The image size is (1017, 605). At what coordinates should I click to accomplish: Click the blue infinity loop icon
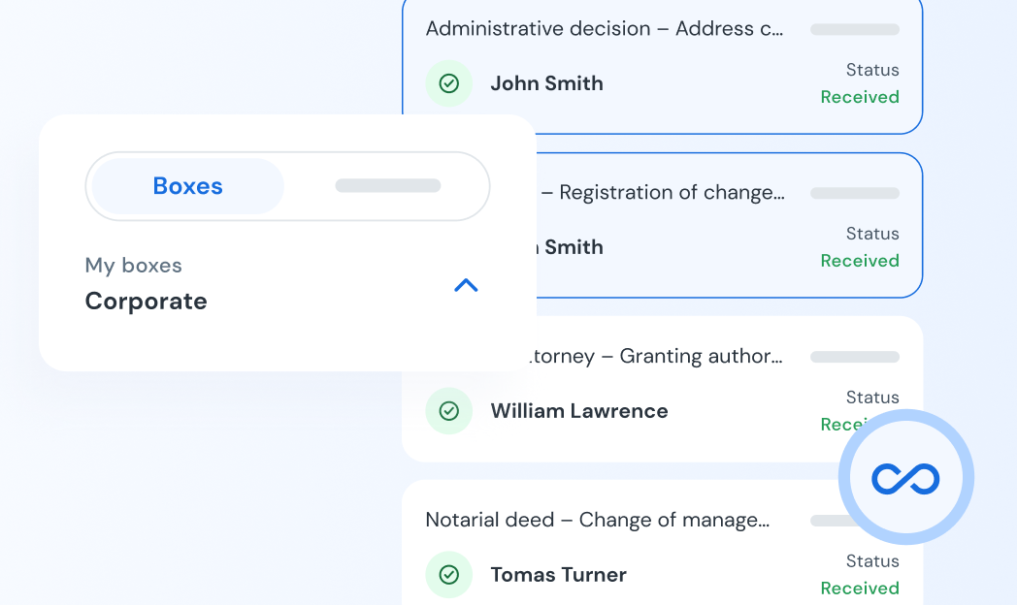(905, 478)
